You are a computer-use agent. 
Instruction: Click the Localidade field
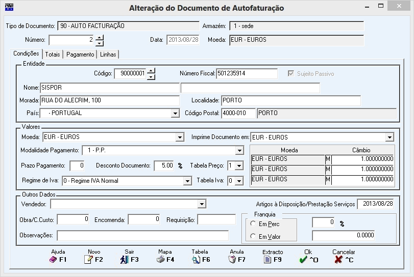pyautogui.click(x=290, y=100)
